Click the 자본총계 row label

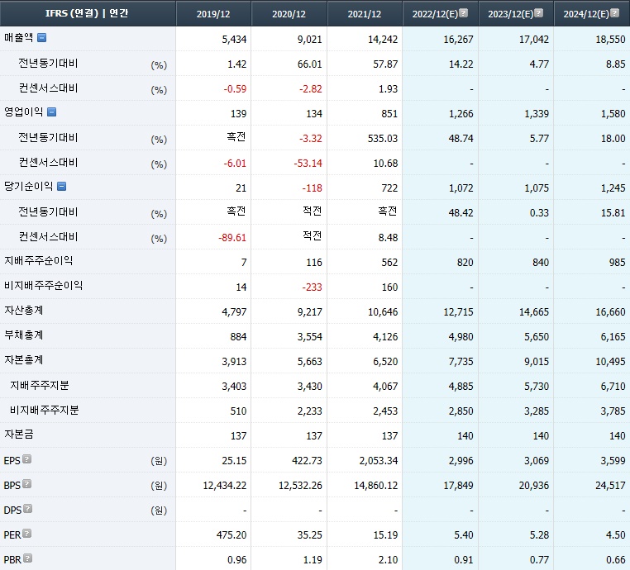click(x=24, y=360)
